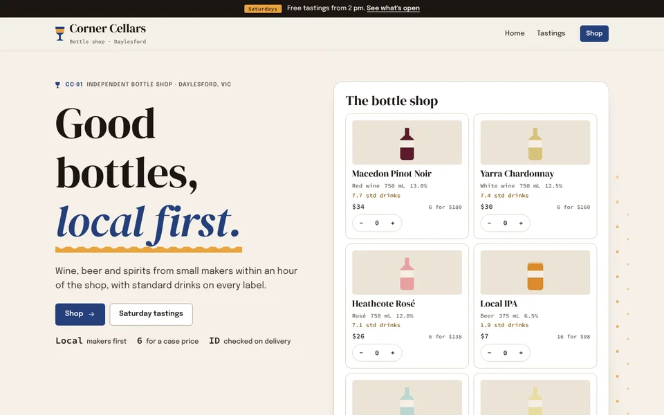This screenshot has height=415, width=664.
Task: Click the Shop button in the header
Action: pyautogui.click(x=594, y=33)
